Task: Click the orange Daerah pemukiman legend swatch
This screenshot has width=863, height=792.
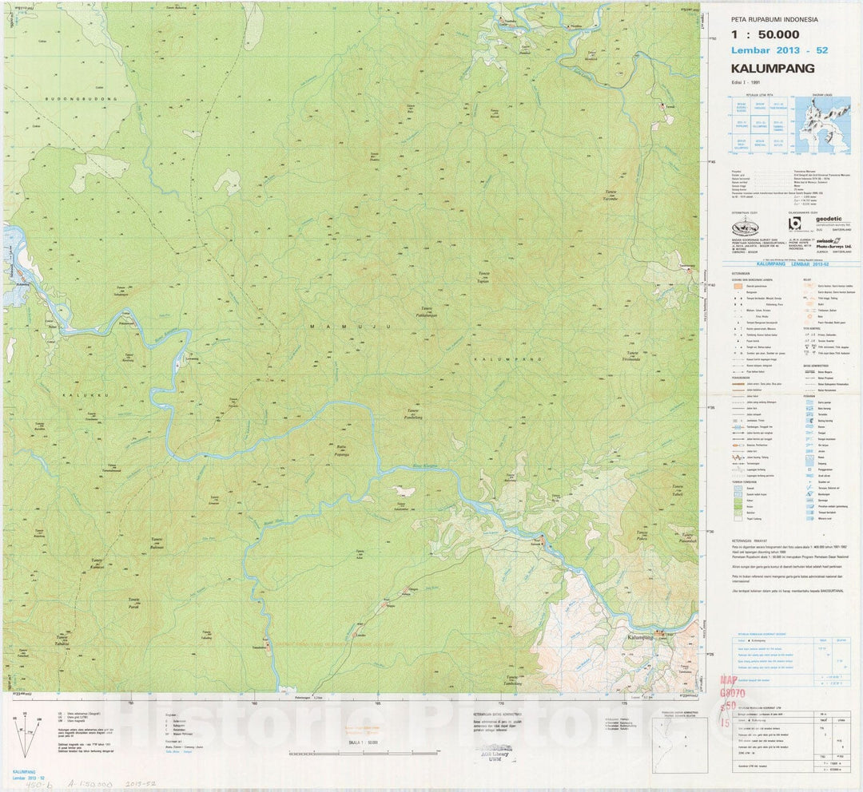Action: click(x=737, y=285)
